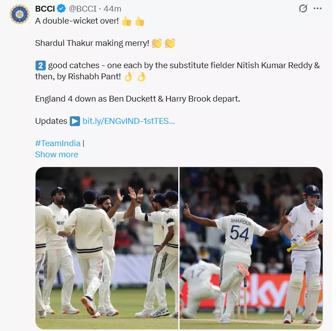Click the BCCI profile avatar logo
The height and width of the screenshot is (331, 336).
click(x=19, y=15)
